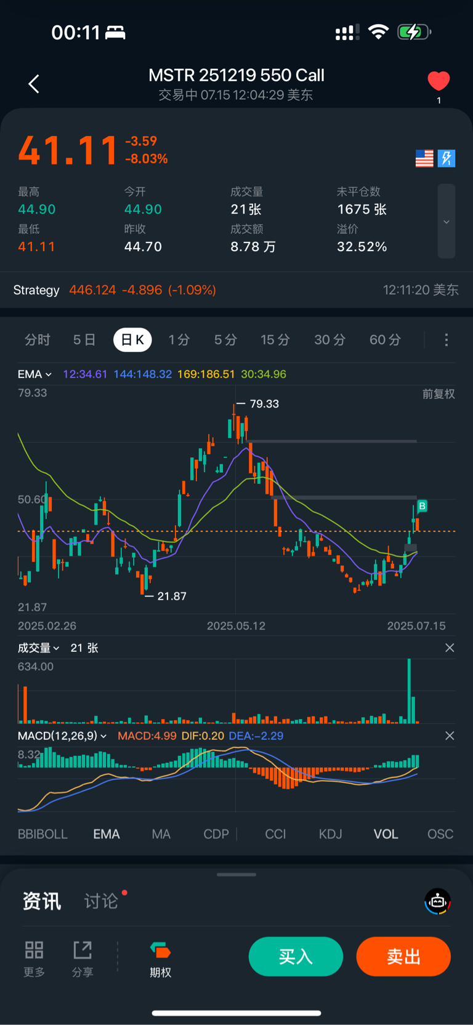Tap the green 买入 button
Image resolution: width=473 pixels, height=1025 pixels.
[x=296, y=957]
